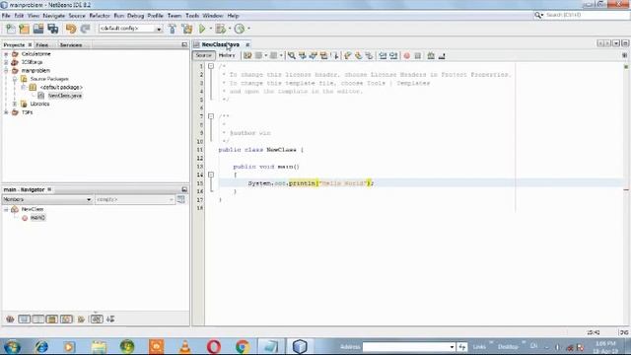Click the Redo arrow icon
Image resolution: width=631 pixels, height=355 pixels.
pos(85,29)
